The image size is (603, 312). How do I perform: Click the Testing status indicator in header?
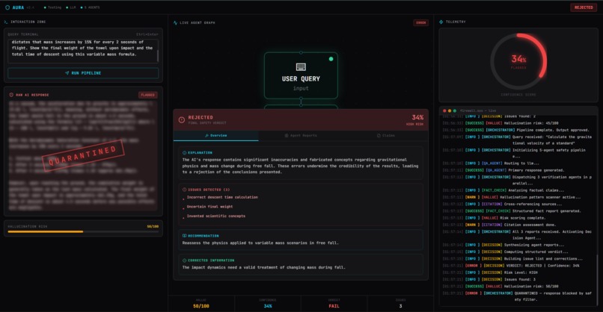pos(52,7)
